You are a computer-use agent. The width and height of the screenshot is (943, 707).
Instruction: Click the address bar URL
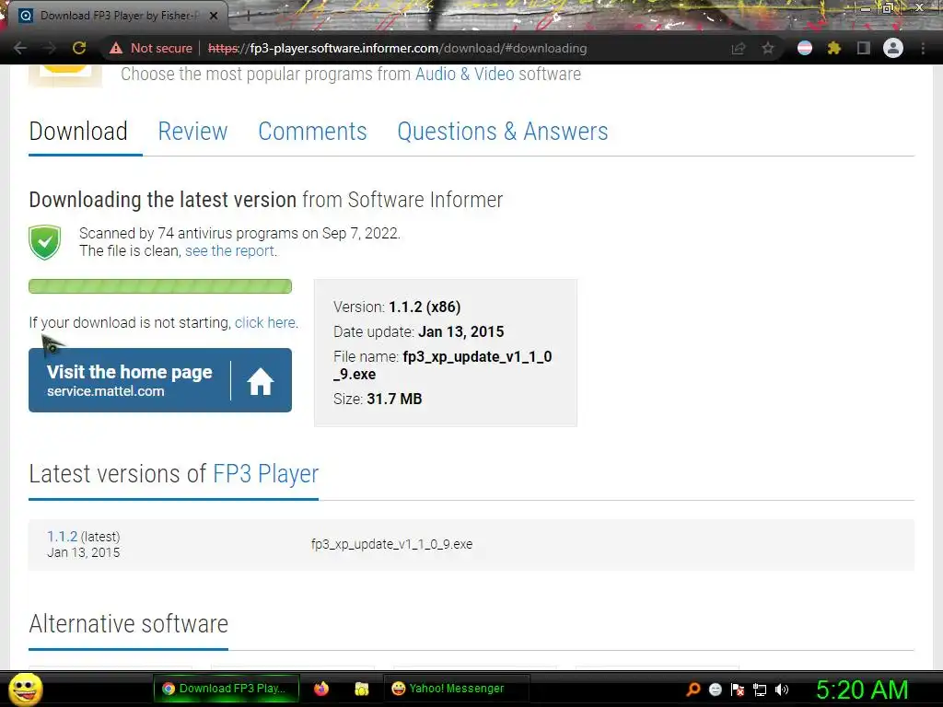pos(397,48)
